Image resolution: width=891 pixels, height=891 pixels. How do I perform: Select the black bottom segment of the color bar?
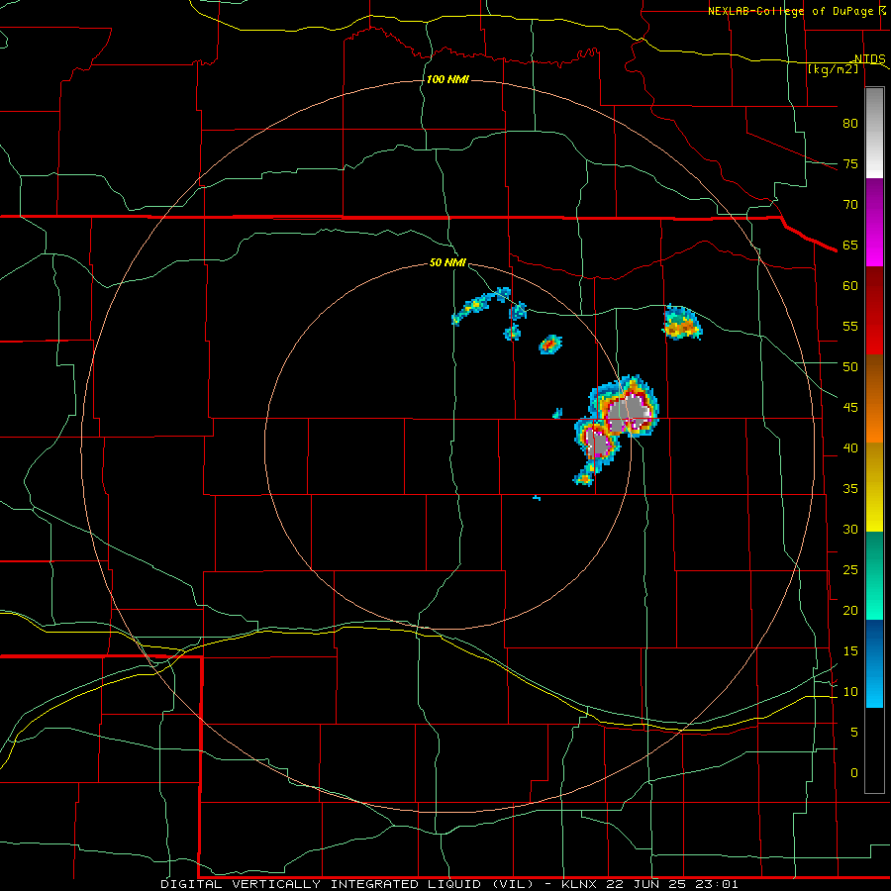point(874,750)
